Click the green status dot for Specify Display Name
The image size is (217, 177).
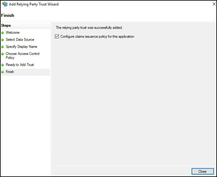2,47
